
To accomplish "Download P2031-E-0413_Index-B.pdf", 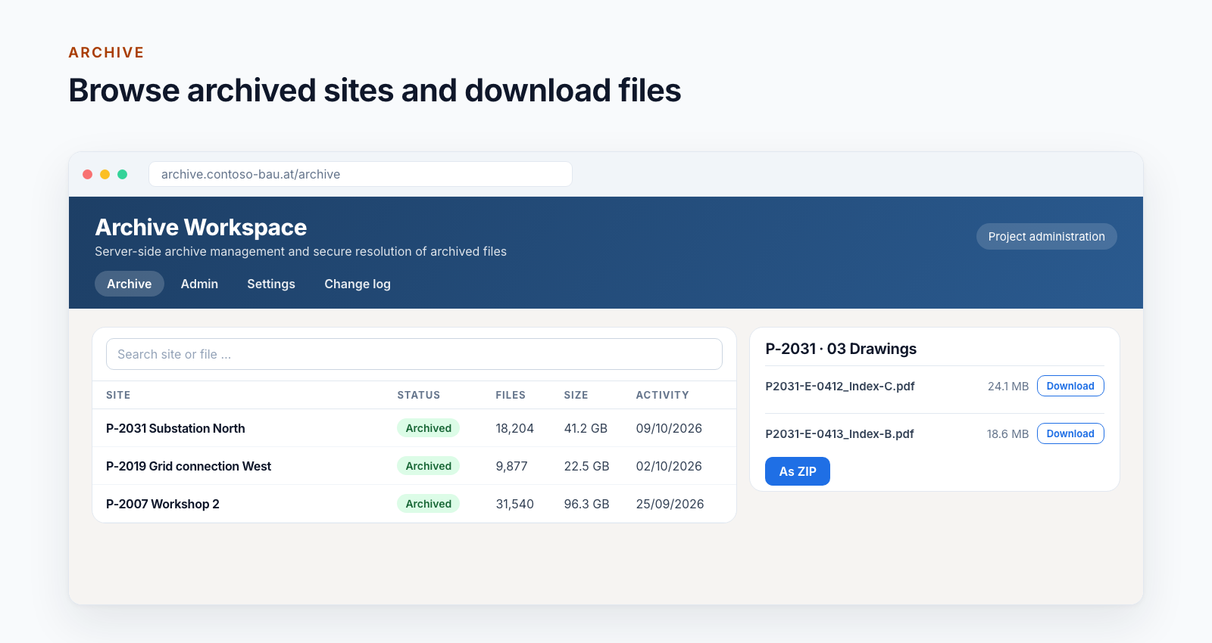I will [x=1070, y=433].
